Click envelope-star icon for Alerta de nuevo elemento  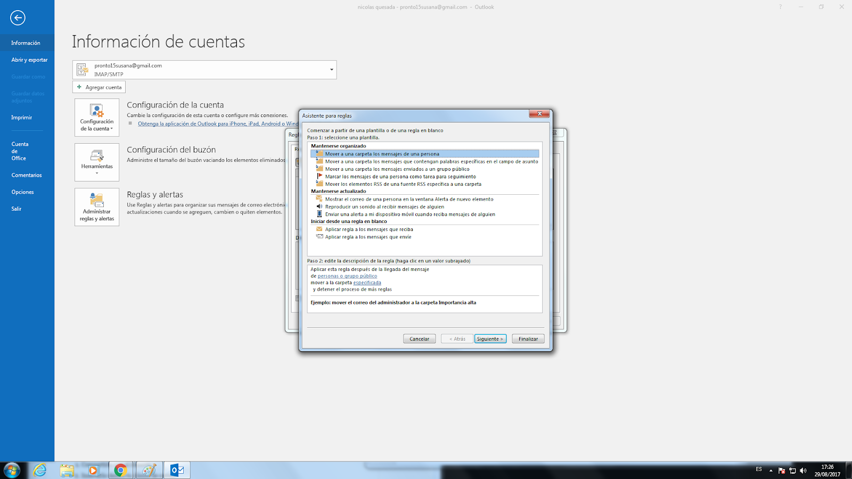319,199
